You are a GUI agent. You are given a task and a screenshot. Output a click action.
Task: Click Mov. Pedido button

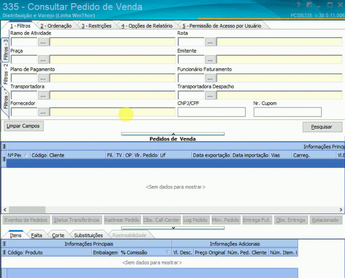(226, 220)
